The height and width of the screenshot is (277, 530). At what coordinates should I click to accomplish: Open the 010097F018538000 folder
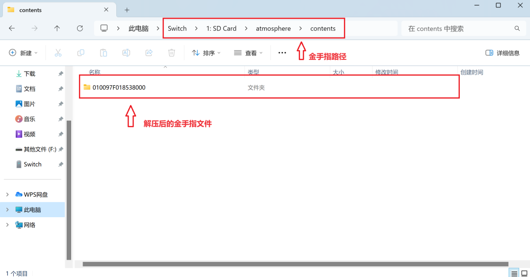[x=119, y=88]
